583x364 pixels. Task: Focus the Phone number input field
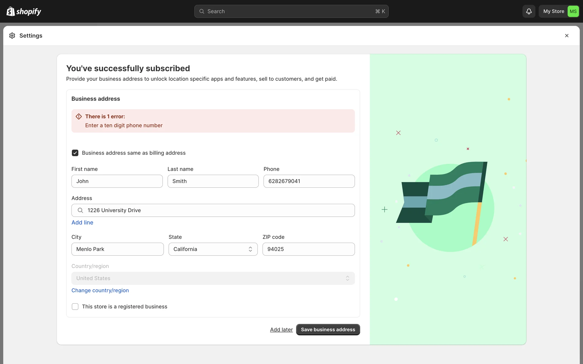[x=309, y=181]
